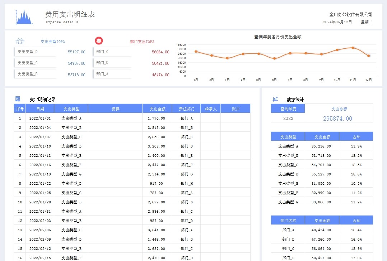387x261 pixels.
Task: Select 部门_C in department TOP3
Action: click(x=112, y=52)
